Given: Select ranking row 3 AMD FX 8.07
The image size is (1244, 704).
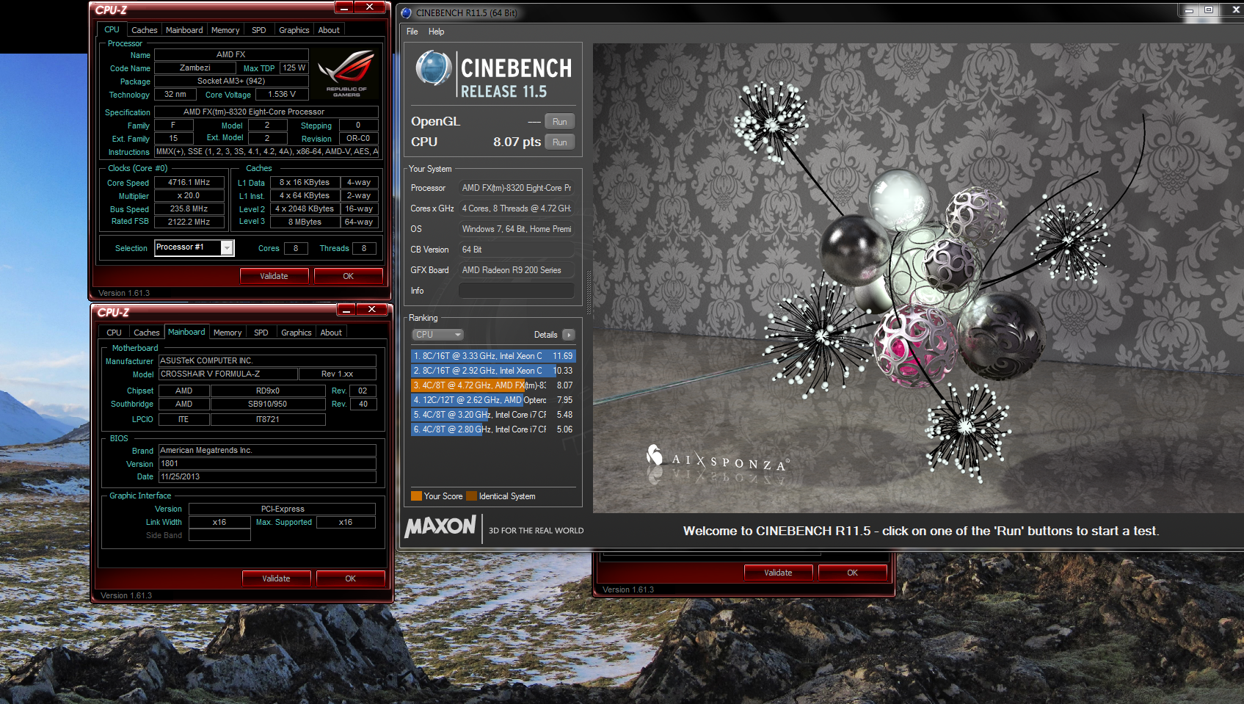Looking at the screenshot, I should (493, 385).
